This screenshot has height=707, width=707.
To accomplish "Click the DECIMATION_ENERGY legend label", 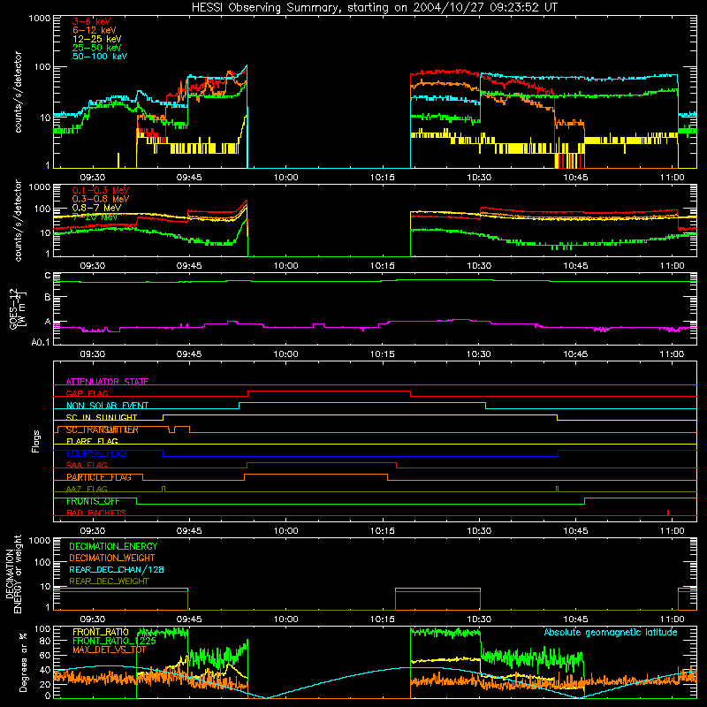I will coord(113,546).
